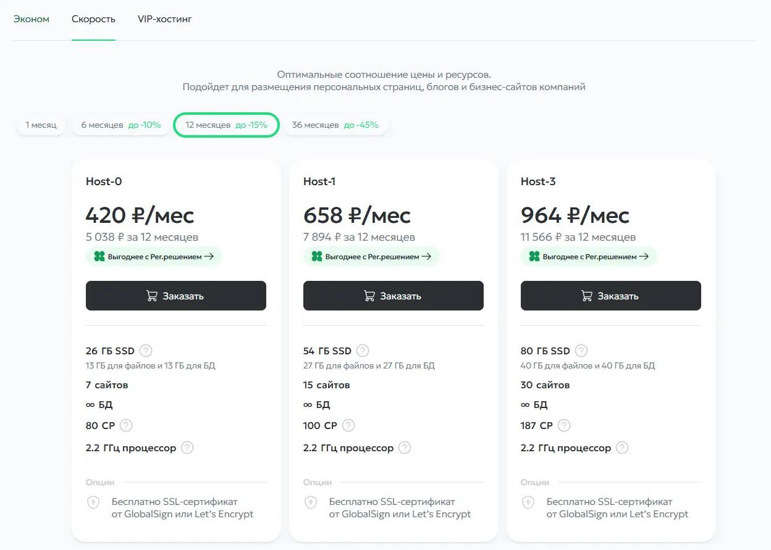Click the 420 ₽/мес price
This screenshot has height=550, width=771.
(x=140, y=215)
